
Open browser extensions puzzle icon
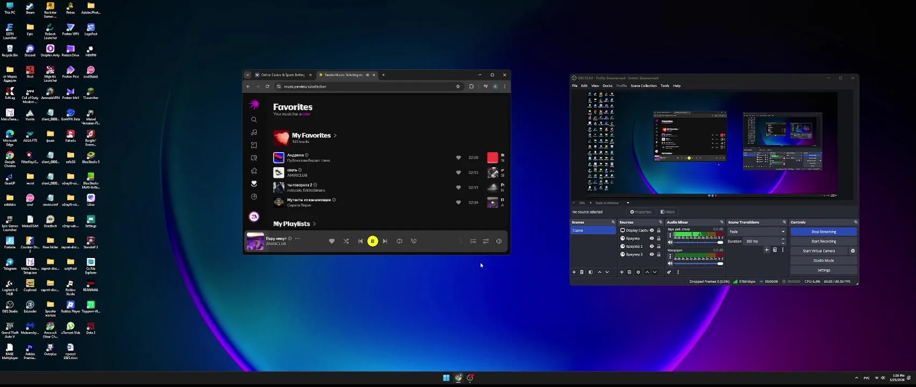471,87
